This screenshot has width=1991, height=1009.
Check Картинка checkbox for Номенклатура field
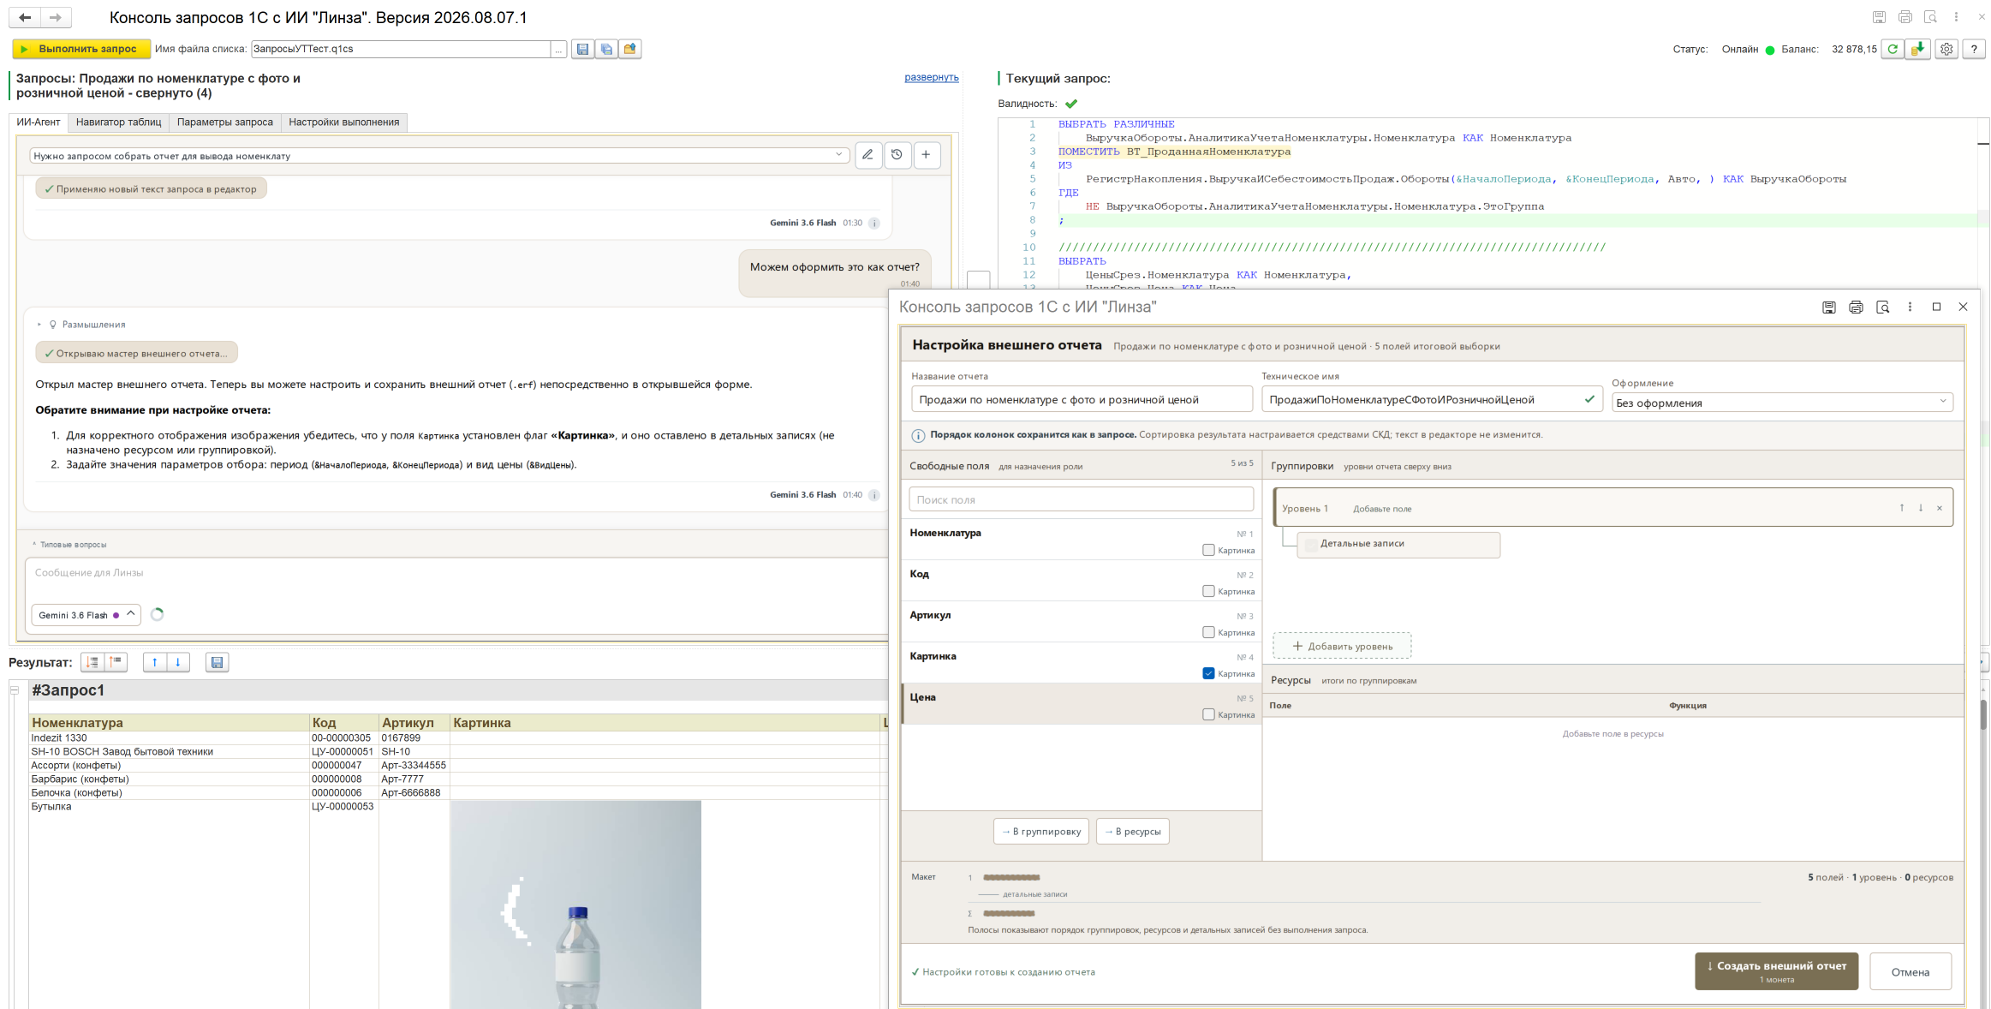[x=1208, y=550]
